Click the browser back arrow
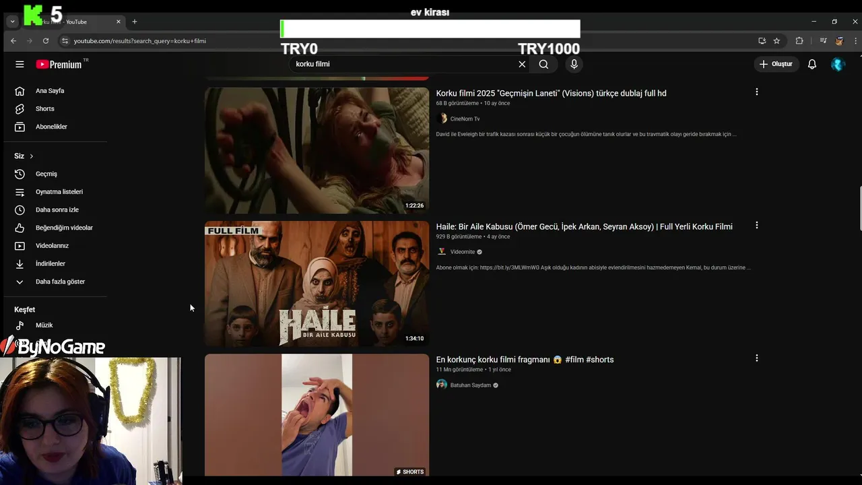This screenshot has width=862, height=485. tap(13, 40)
